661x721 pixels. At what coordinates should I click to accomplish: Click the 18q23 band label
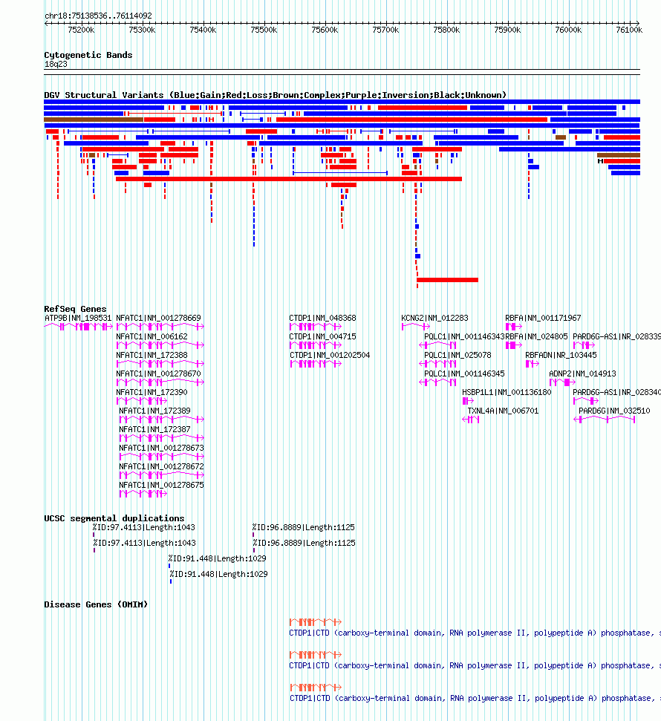tap(56, 64)
